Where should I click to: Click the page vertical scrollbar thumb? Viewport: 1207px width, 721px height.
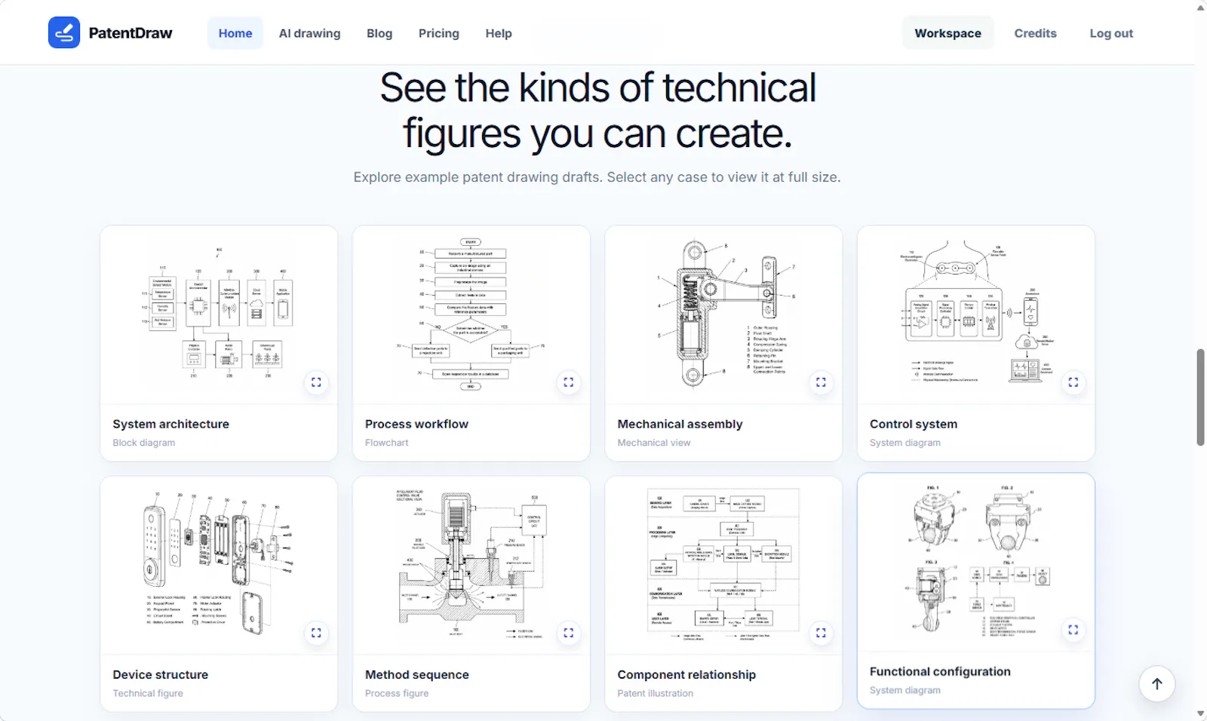1200,397
